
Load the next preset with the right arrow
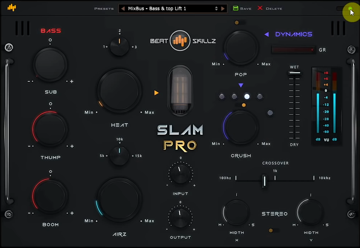tap(223, 8)
